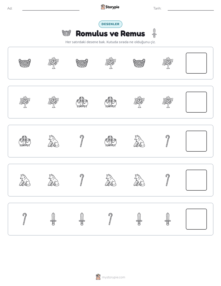
Task: Click the answer box in row one
Action: (x=196, y=63)
